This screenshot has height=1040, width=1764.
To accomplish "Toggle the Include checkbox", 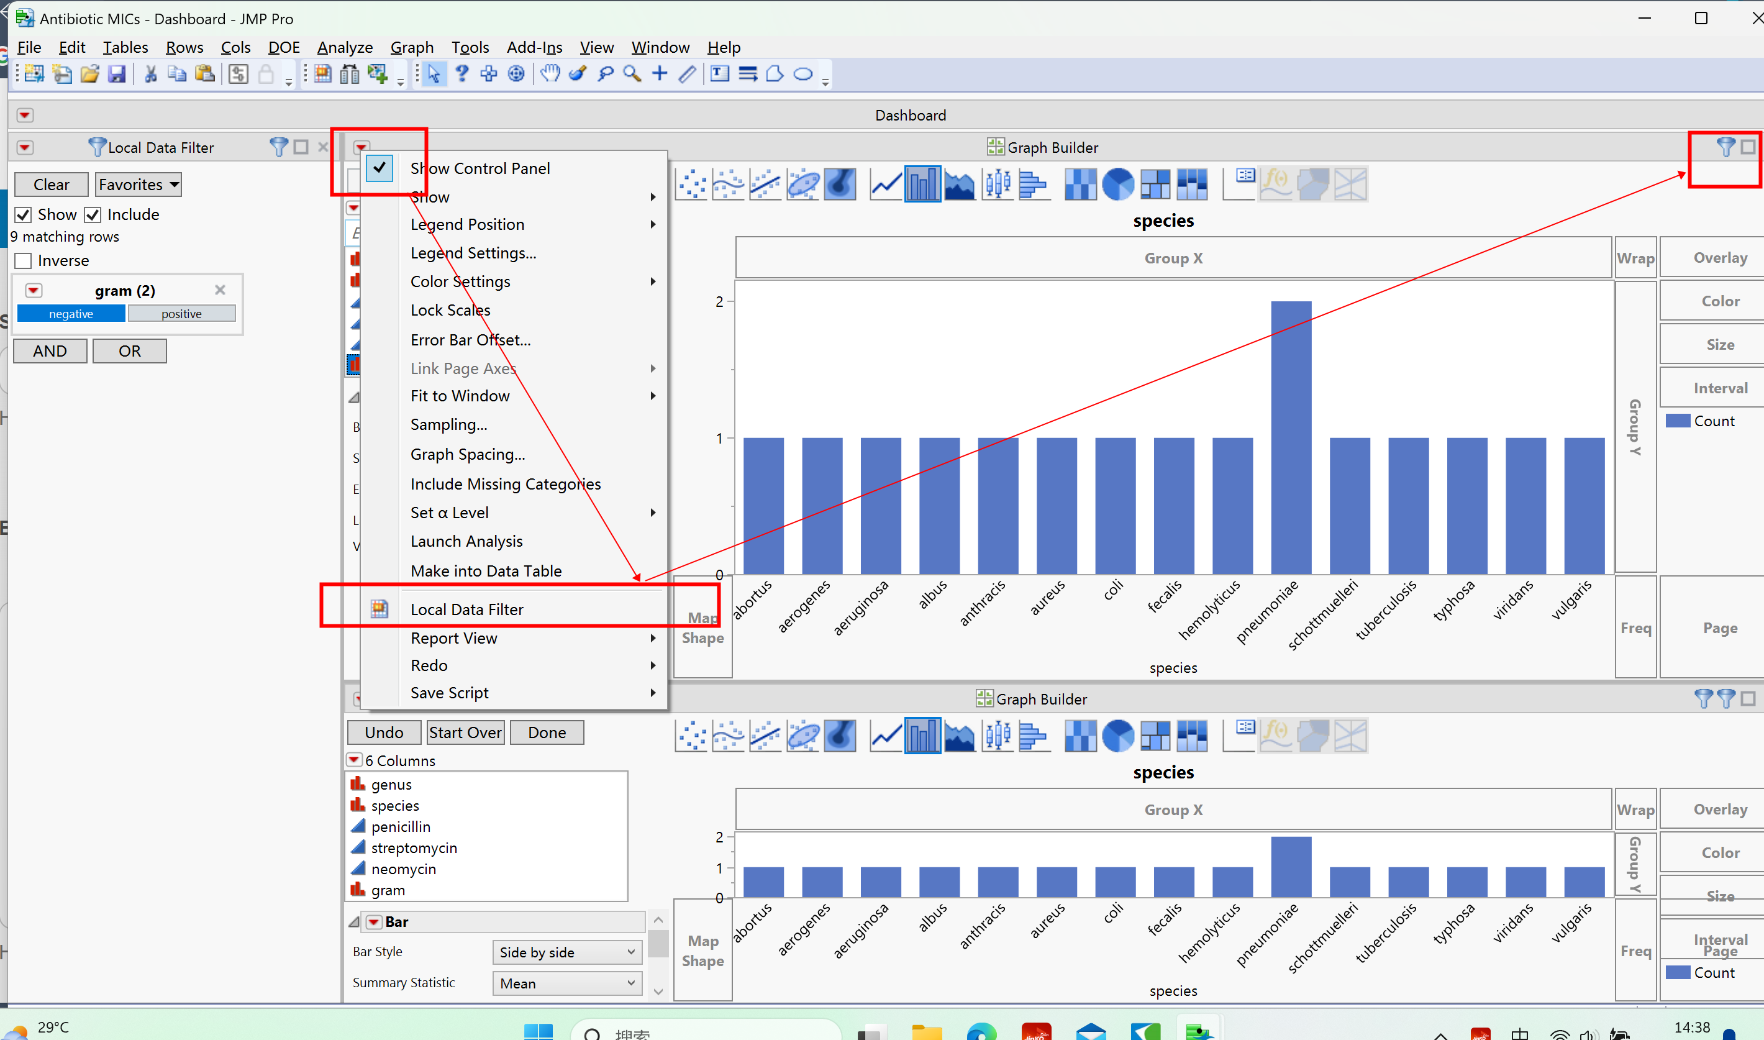I will pyautogui.click(x=93, y=214).
